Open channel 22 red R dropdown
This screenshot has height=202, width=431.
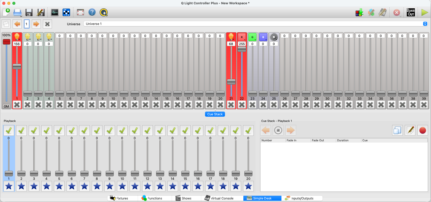tap(242, 37)
